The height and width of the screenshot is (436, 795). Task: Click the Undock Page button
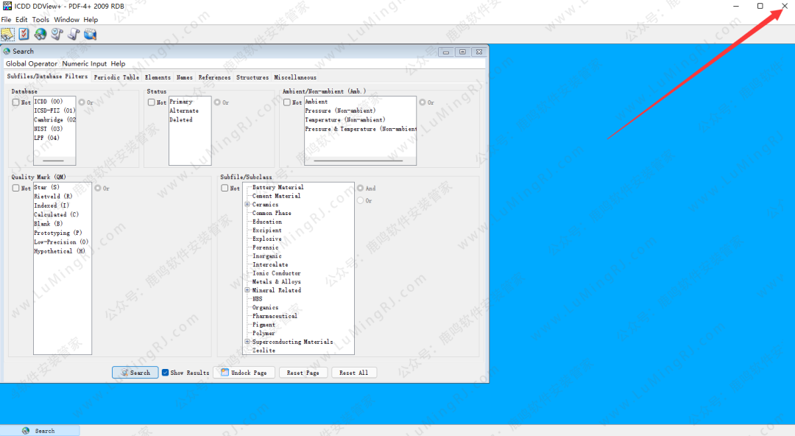tap(244, 373)
